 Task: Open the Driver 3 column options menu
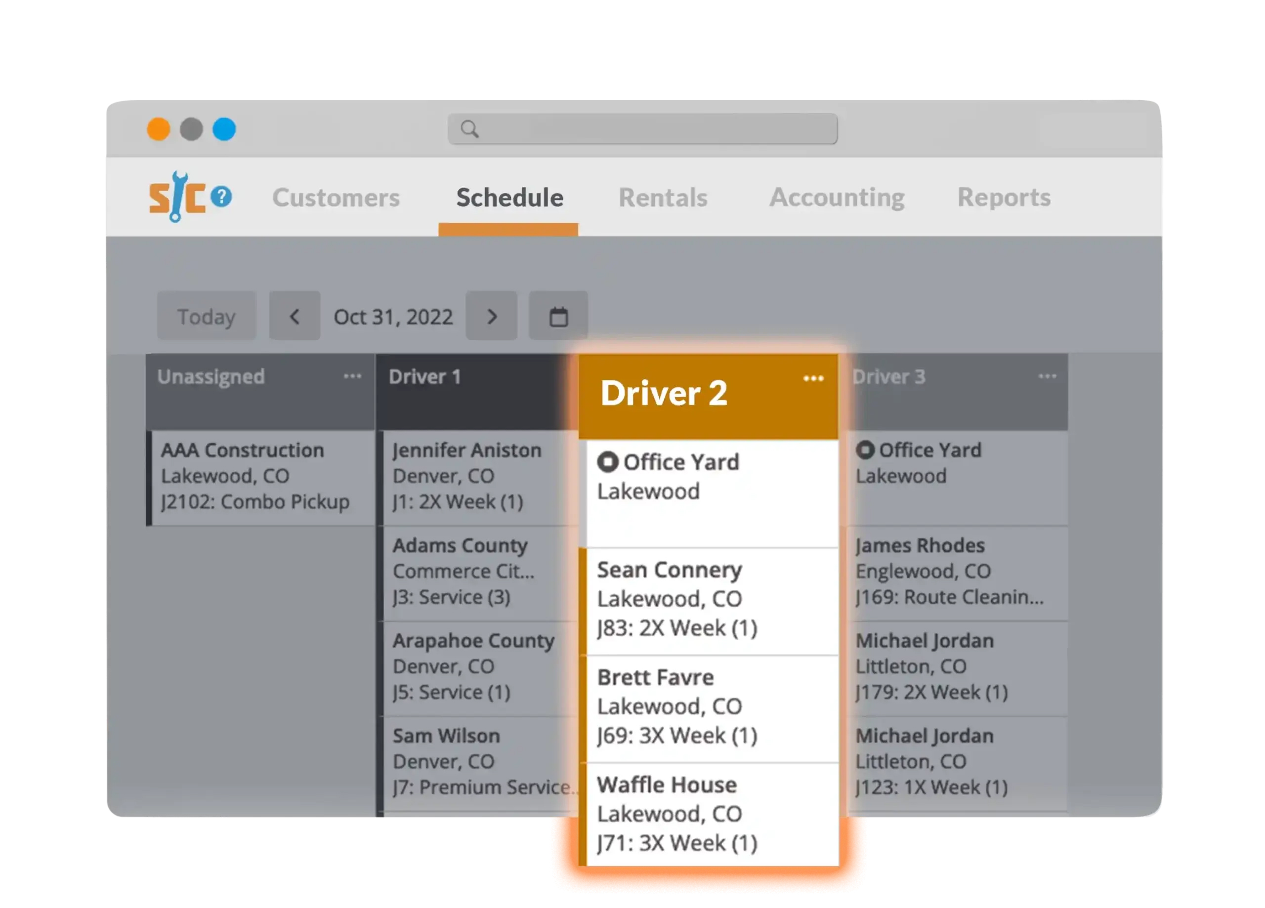[x=1047, y=376]
